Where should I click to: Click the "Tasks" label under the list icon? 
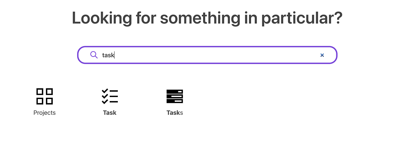[x=175, y=113]
